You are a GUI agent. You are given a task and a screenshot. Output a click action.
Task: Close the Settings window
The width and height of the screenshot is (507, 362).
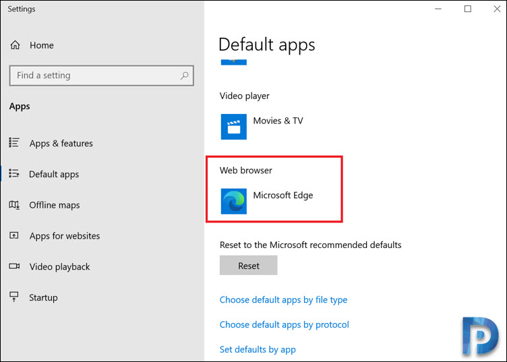pyautogui.click(x=497, y=9)
